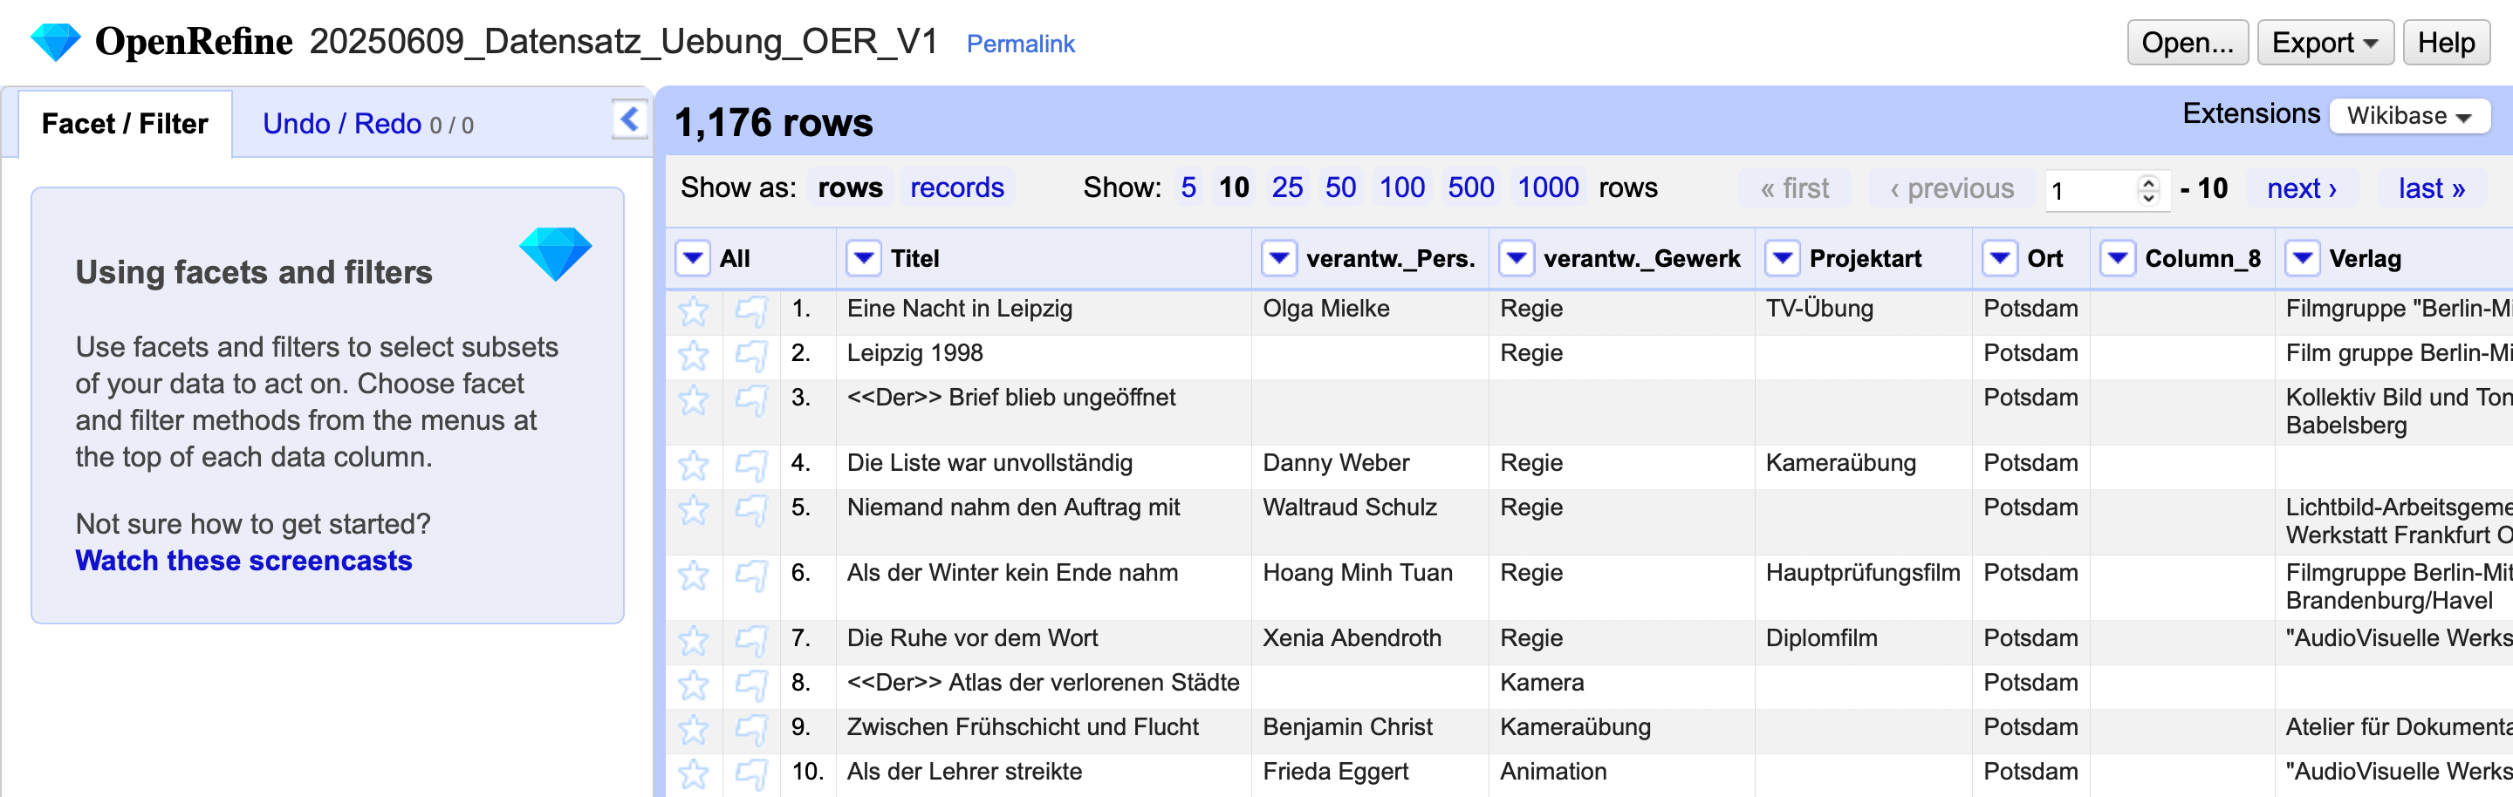Open the Ort column dropdown menu

(x=2000, y=258)
